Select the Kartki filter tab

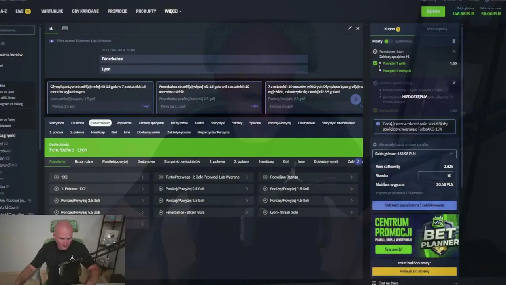199,123
